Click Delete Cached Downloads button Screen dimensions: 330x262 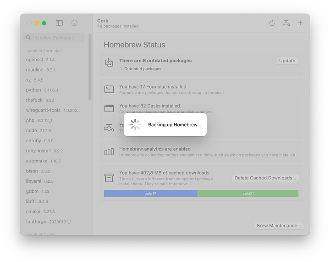tap(265, 178)
